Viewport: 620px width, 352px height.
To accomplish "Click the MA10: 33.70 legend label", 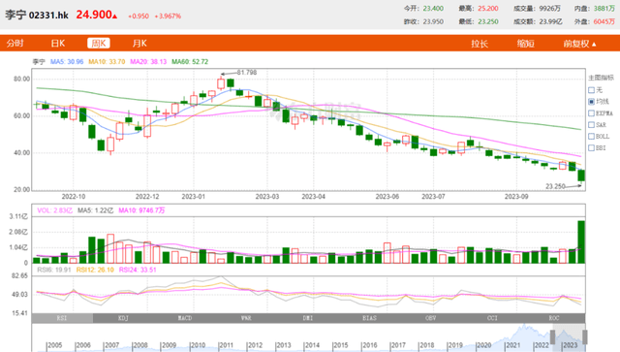I will pos(107,62).
